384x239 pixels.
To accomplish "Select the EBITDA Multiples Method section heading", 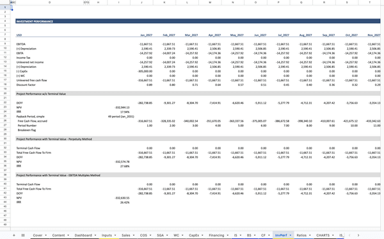I will pyautogui.click(x=58, y=176).
